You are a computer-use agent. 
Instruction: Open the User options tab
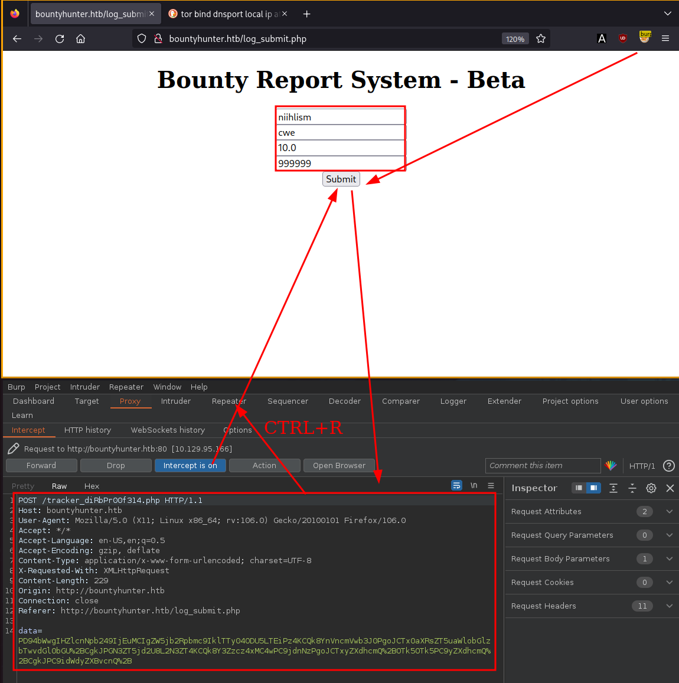pyautogui.click(x=644, y=401)
